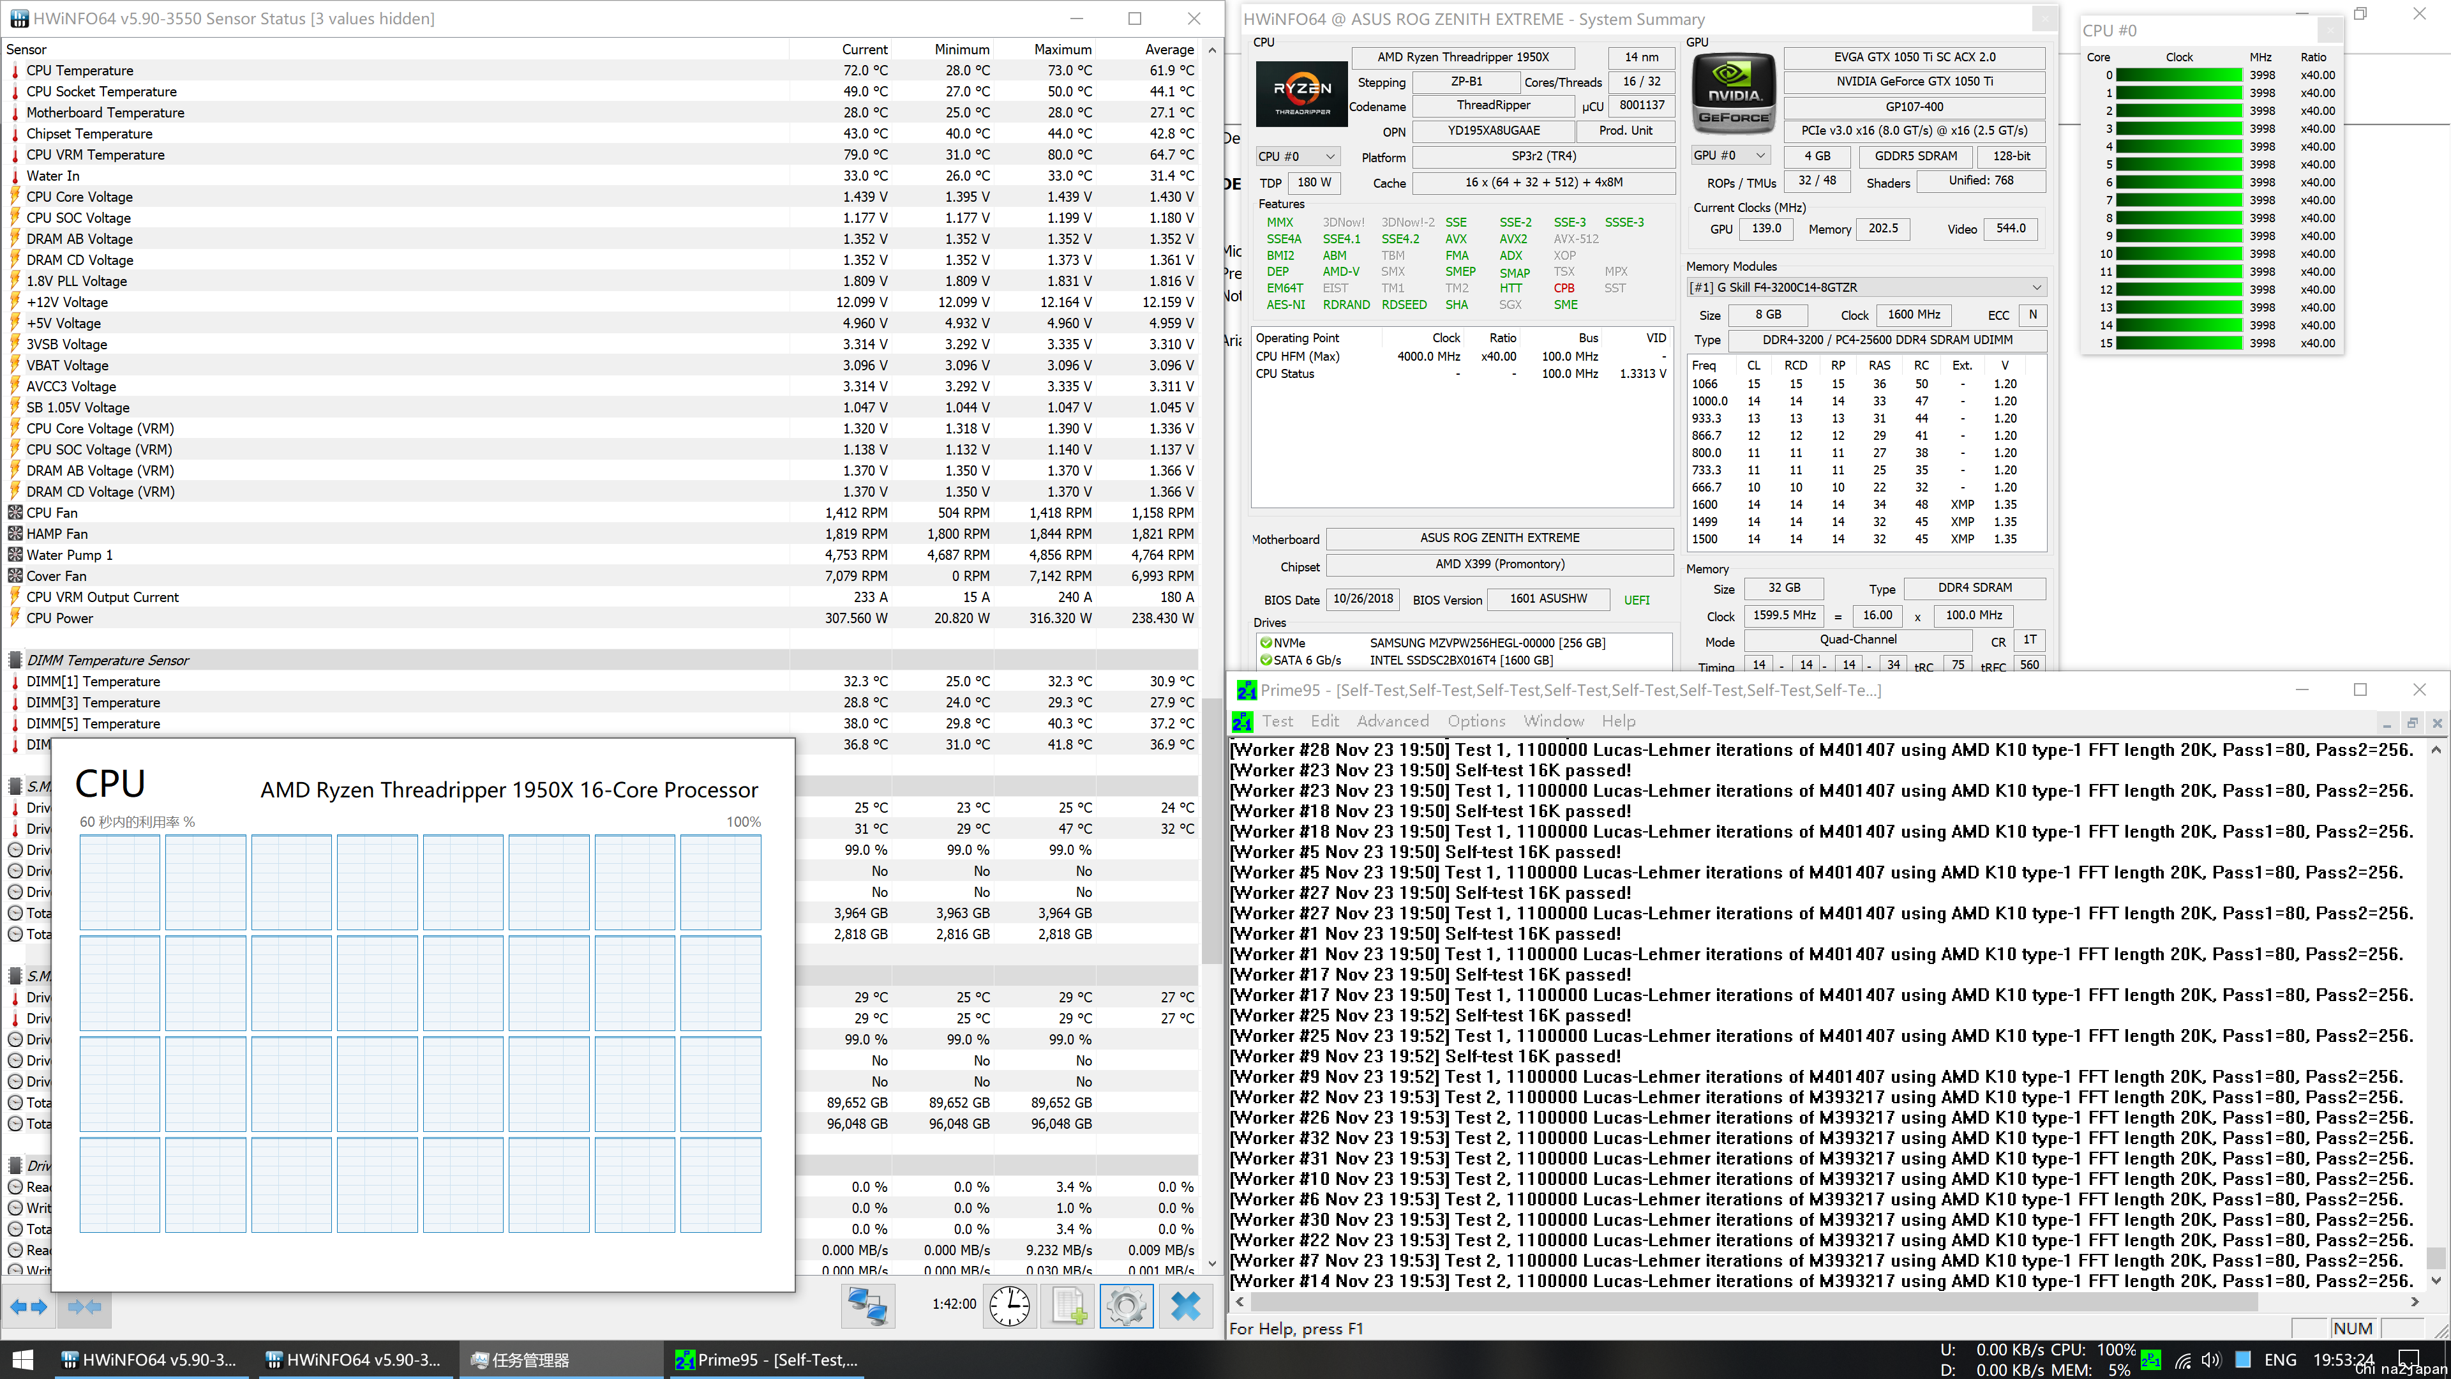
Task: Click HWiNFO sensor list scroll-up arrow
Action: 1212,50
